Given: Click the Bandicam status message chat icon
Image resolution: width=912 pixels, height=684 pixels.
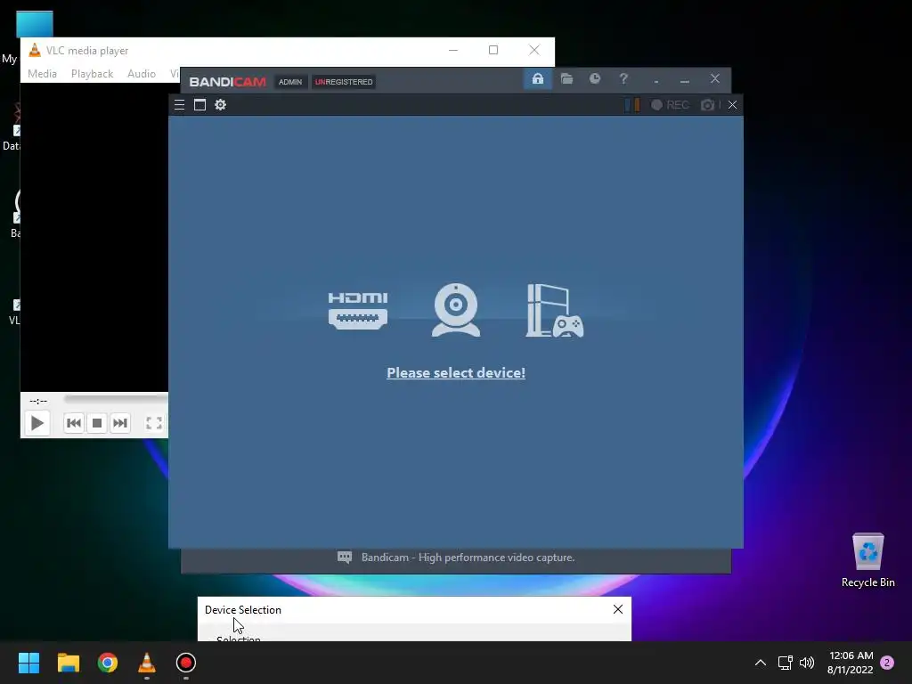Looking at the screenshot, I should pyautogui.click(x=345, y=558).
